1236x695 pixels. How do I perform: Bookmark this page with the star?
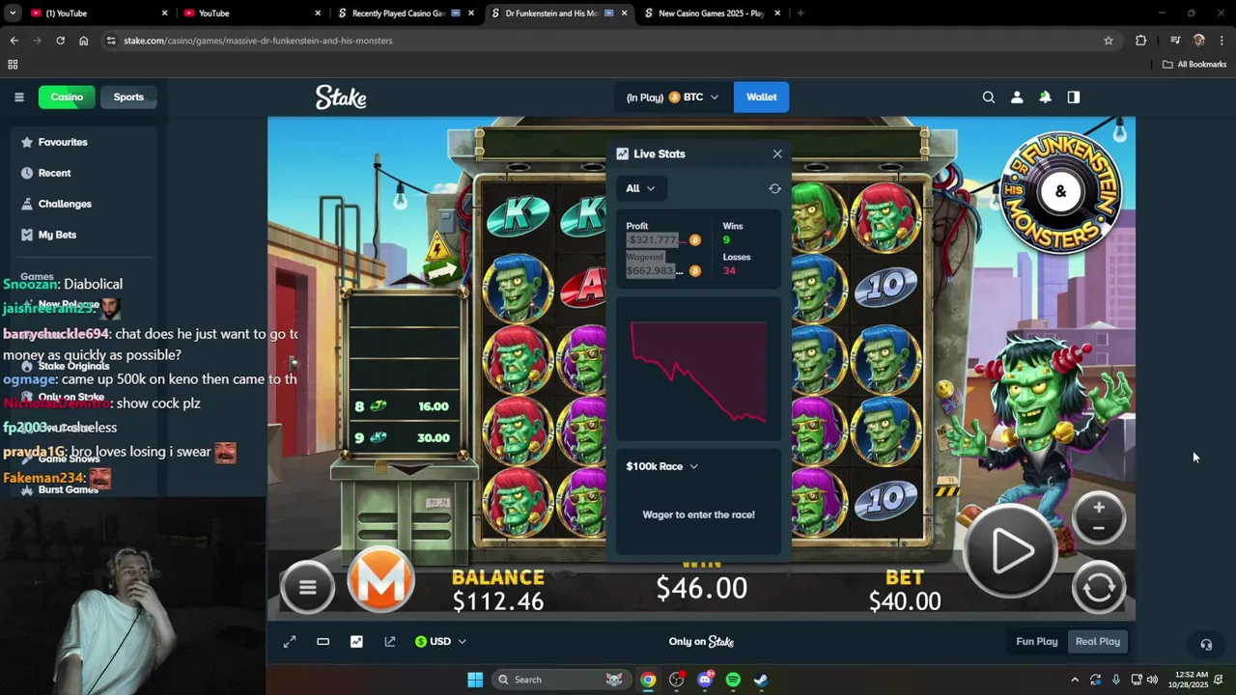pyautogui.click(x=1109, y=41)
